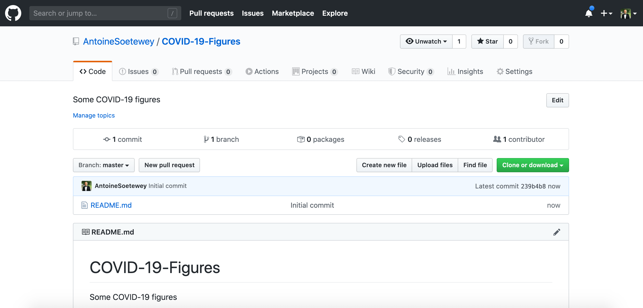This screenshot has height=308, width=643.
Task: Select the Code tab
Action: [92, 71]
